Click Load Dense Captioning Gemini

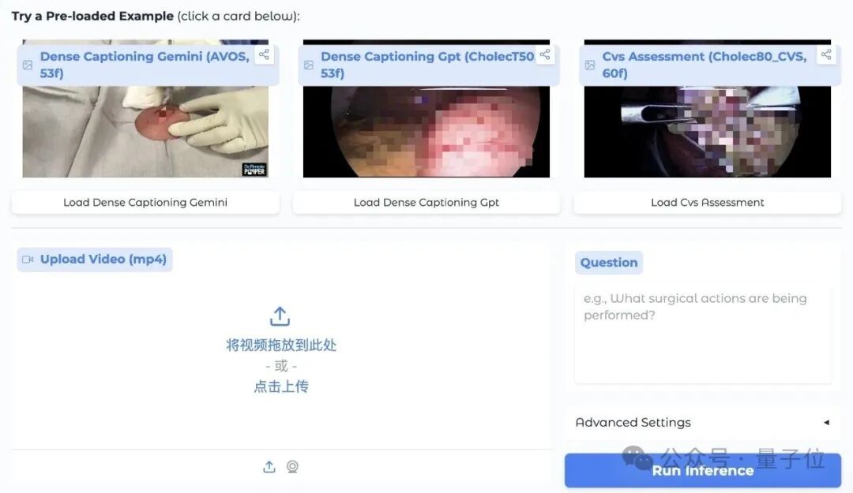[x=145, y=202]
